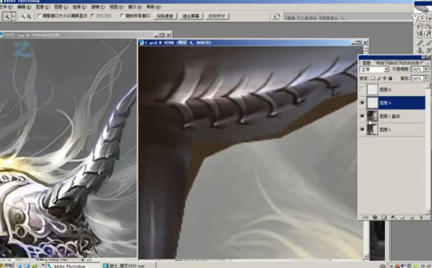Open the 图层 menu
The width and height of the screenshot is (432, 268).
pyautogui.click(x=61, y=7)
